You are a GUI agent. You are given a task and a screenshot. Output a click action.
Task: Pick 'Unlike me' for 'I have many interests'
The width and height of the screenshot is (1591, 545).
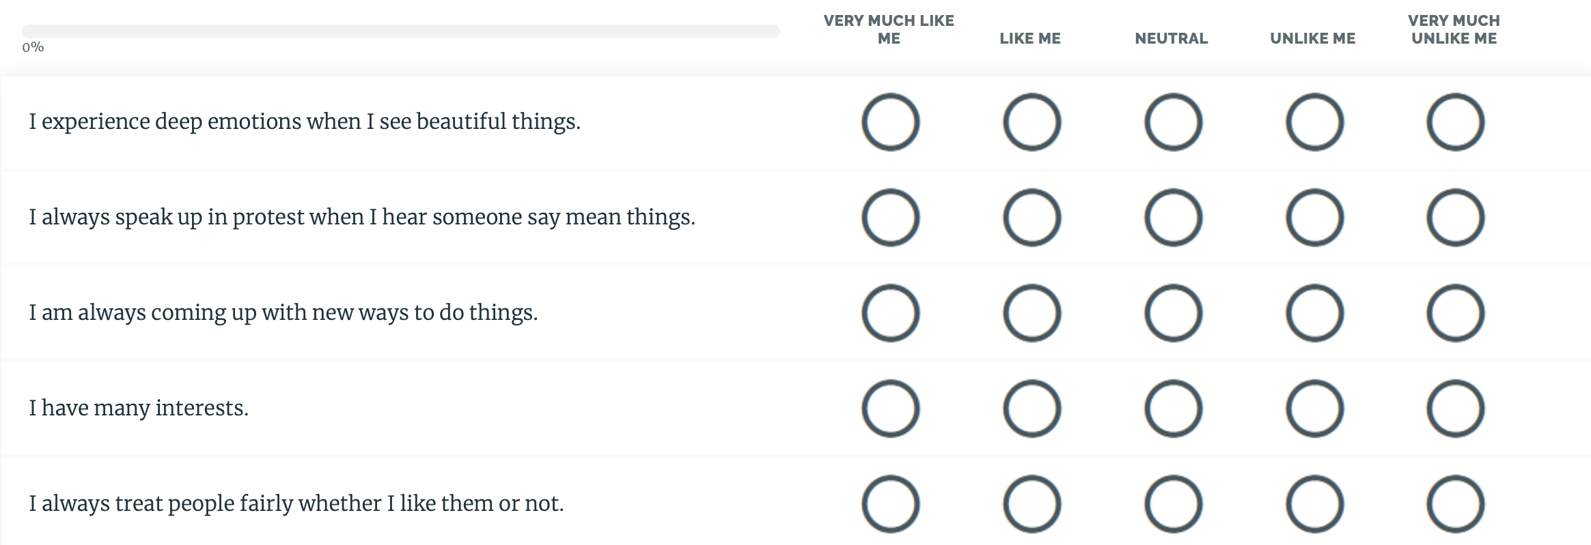click(1314, 409)
